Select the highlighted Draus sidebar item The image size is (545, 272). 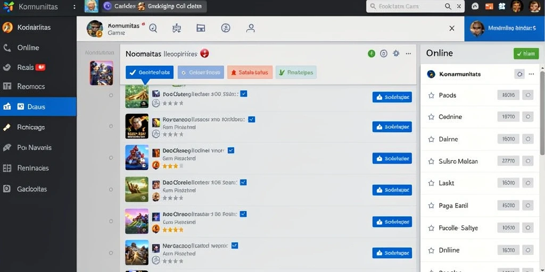pyautogui.click(x=38, y=106)
